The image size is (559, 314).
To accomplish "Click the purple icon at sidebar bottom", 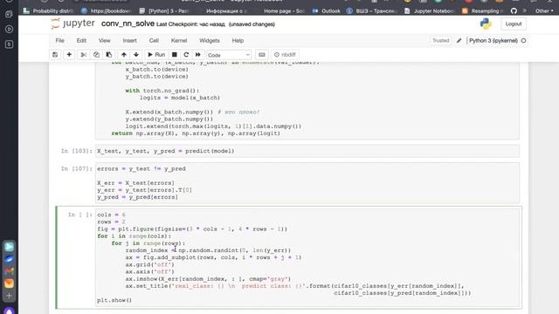I will [x=10, y=311].
